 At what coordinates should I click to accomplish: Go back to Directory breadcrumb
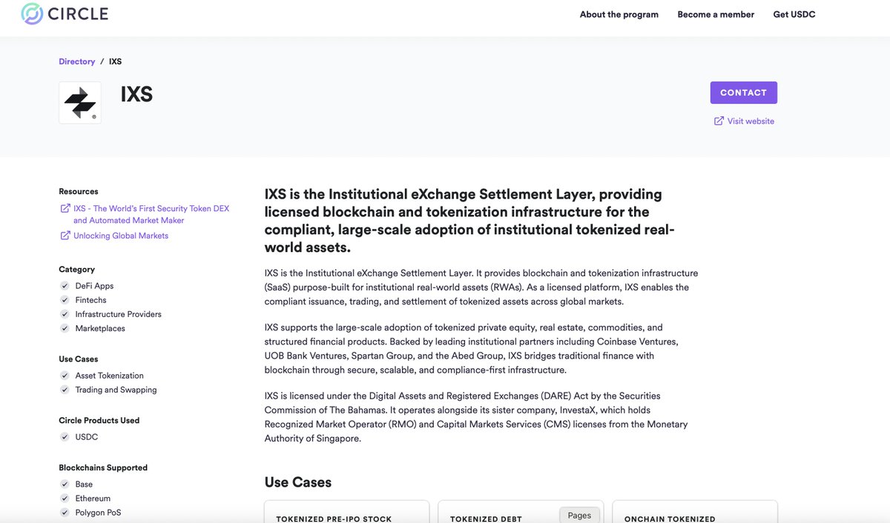(x=77, y=61)
